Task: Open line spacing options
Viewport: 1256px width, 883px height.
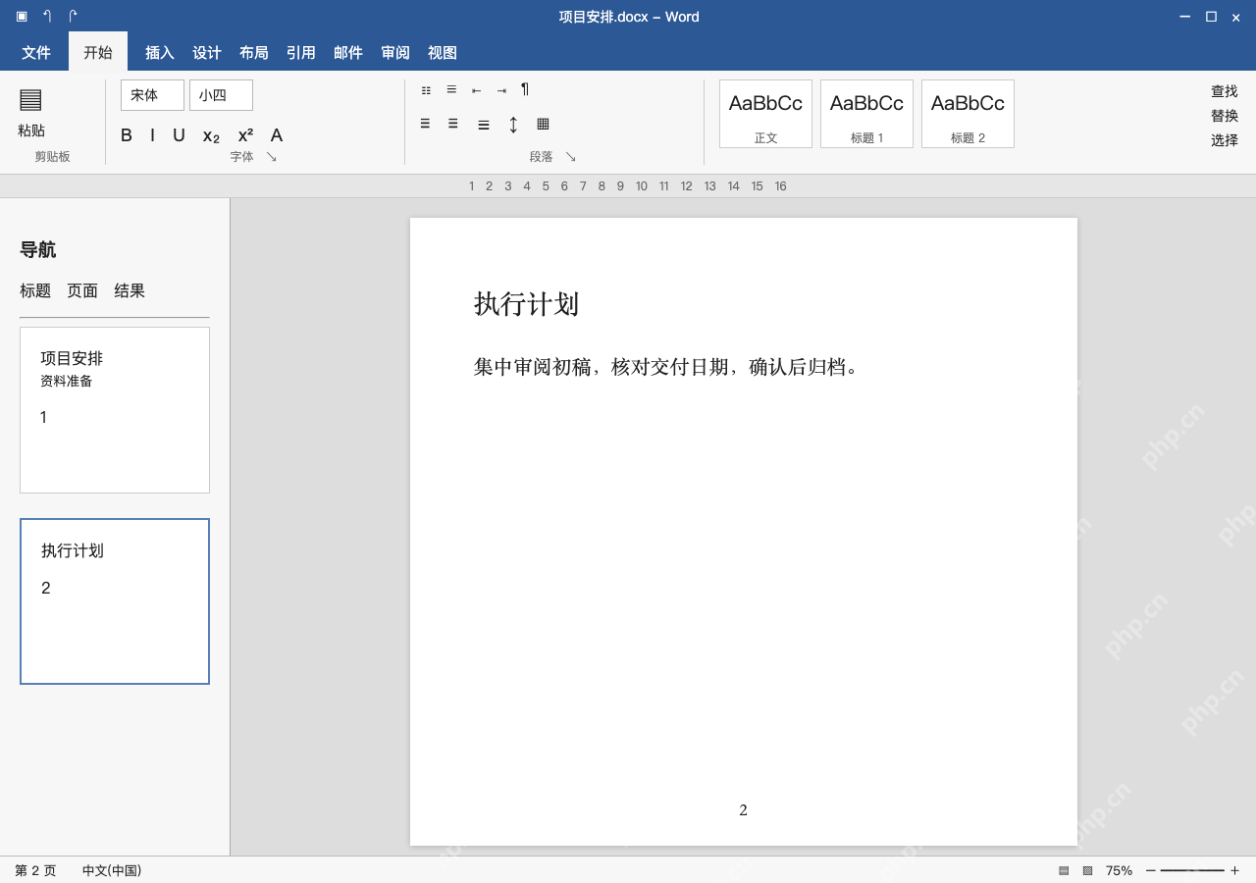Action: pyautogui.click(x=513, y=125)
